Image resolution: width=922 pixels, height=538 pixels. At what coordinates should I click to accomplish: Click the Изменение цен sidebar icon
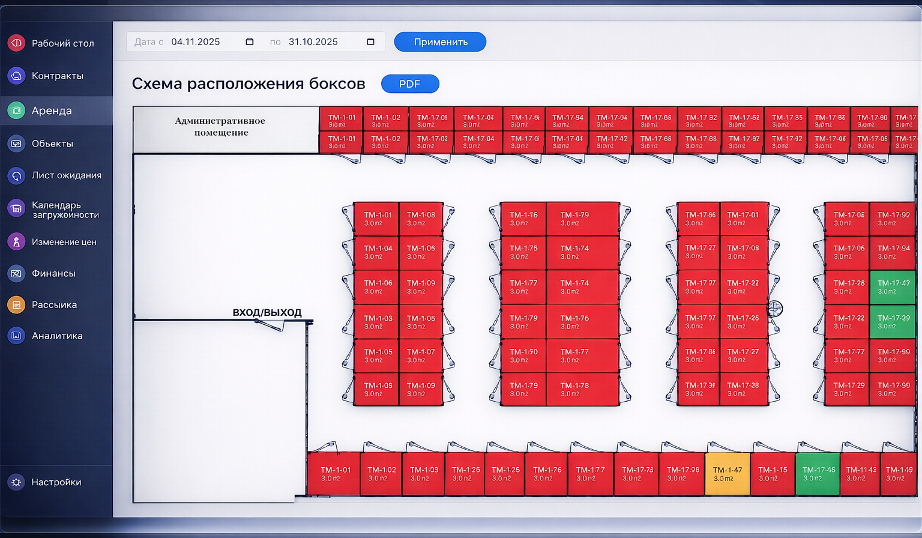[x=16, y=241]
